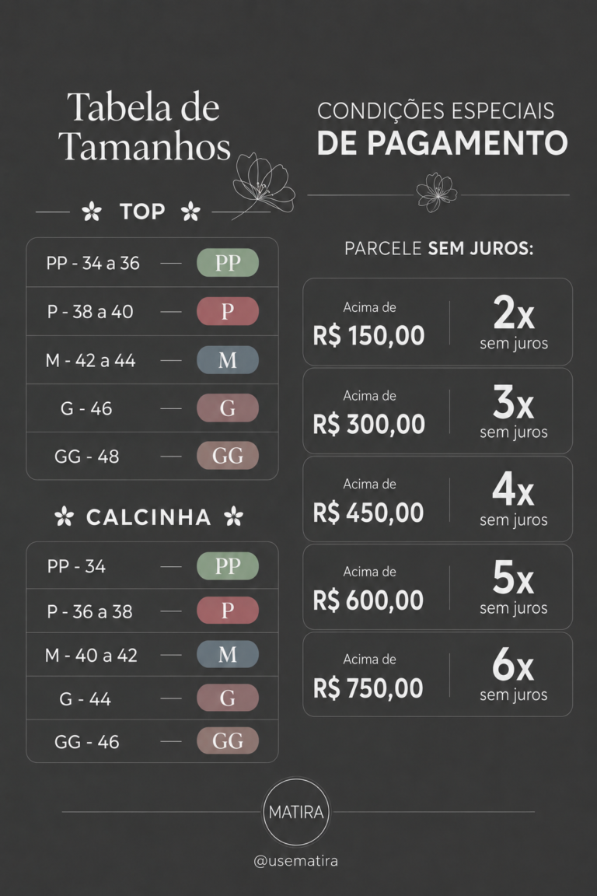The height and width of the screenshot is (896, 597).
Task: Click the star flower left of TOP
Action: pos(92,212)
